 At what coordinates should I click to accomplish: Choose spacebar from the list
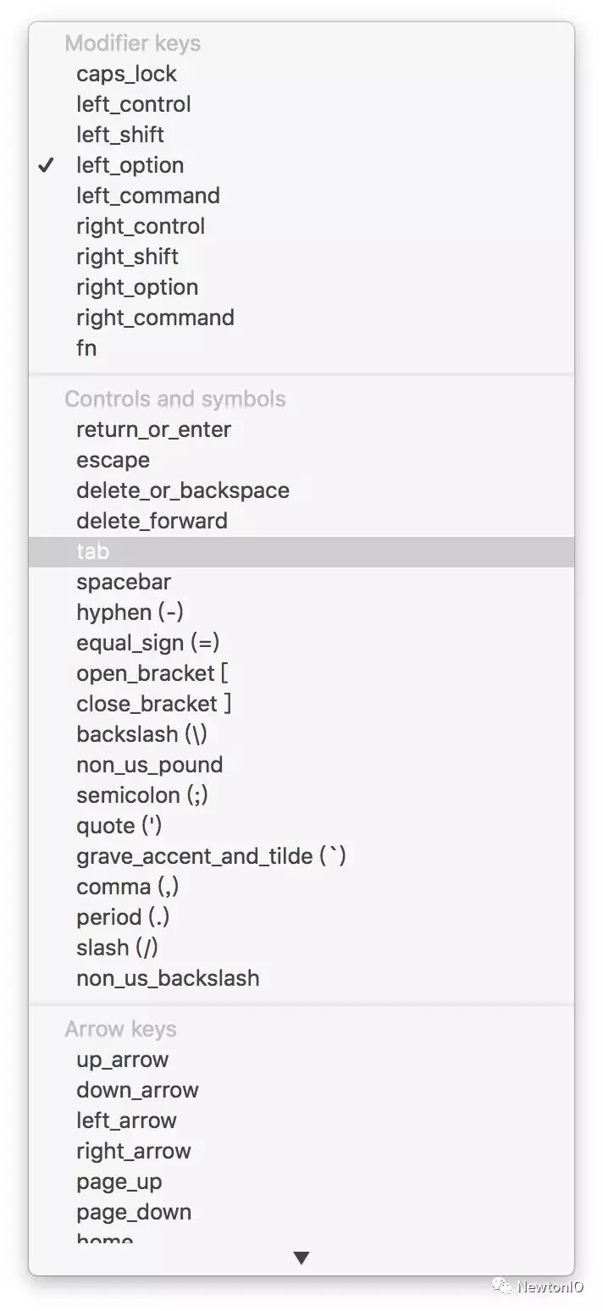(x=124, y=582)
